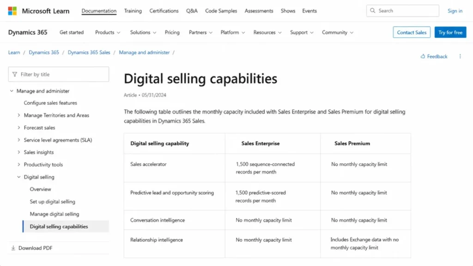Click the Manage and administer breadcrumb

point(144,53)
